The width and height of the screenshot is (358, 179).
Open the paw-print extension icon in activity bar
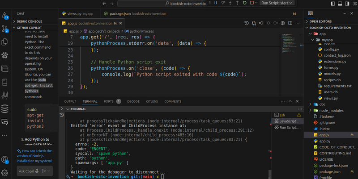tap(4, 55)
